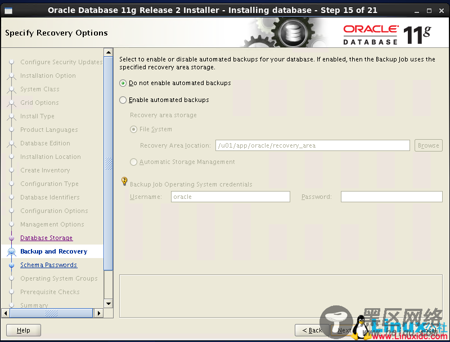Image resolution: width=450 pixels, height=342 pixels.
Task: Select the Backup and Recovery step
Action: pyautogui.click(x=53, y=251)
